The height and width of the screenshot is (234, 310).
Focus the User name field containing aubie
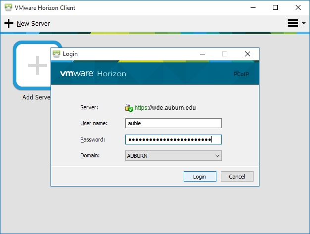[173, 123]
